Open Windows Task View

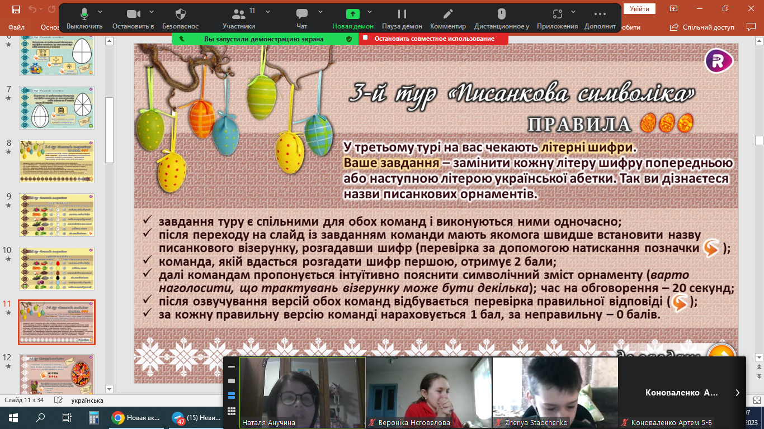[x=67, y=417]
